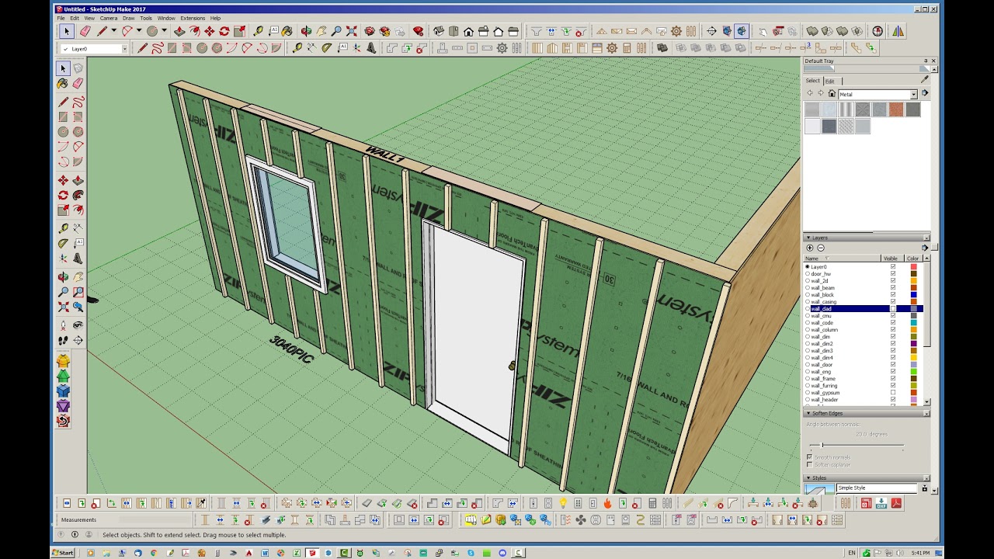Click the Layer0 red color swatch
The image size is (994, 559).
click(913, 267)
